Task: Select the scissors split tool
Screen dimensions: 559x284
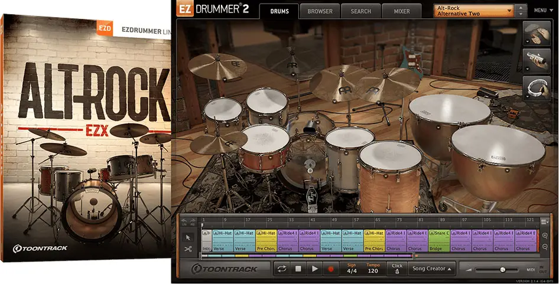Action: [188, 249]
